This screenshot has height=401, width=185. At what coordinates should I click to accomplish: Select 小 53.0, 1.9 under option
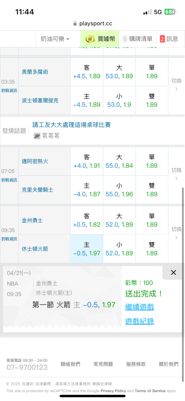coord(119,101)
